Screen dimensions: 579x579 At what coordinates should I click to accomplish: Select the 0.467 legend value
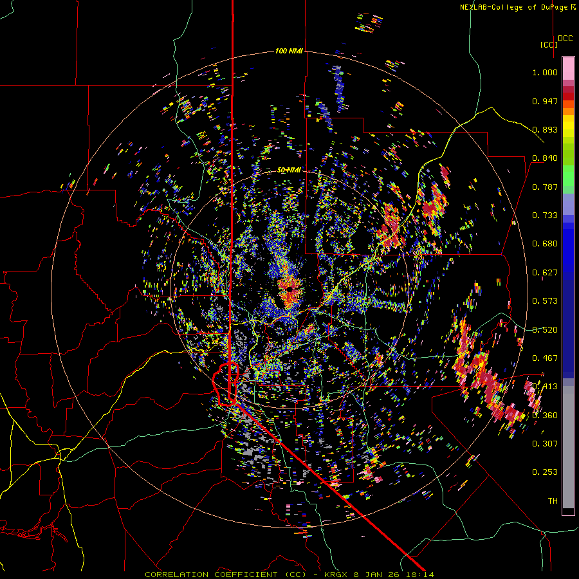[x=545, y=358]
